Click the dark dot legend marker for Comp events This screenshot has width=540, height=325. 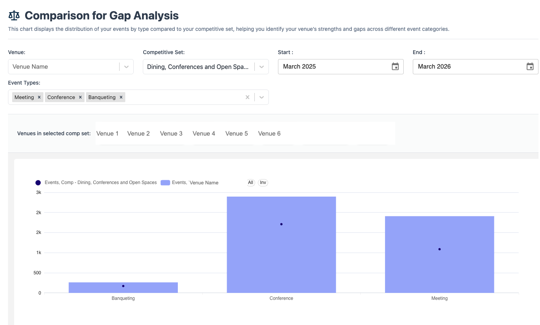tap(38, 183)
